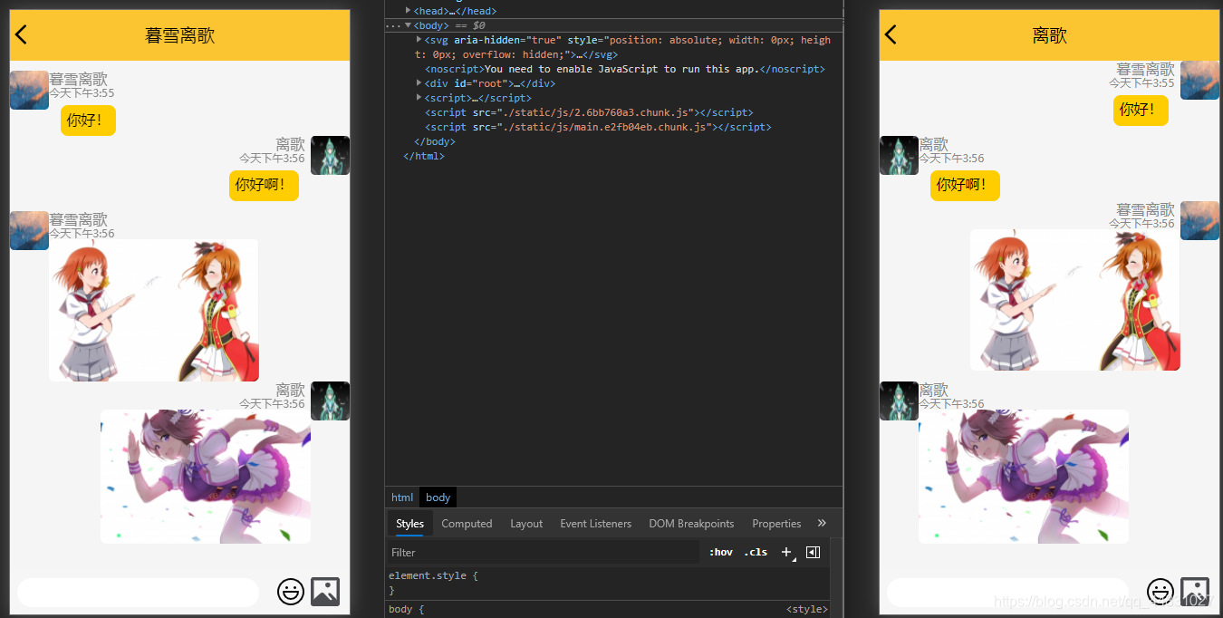Switch to the Computed tab
Viewport: 1223px width, 618px height.
[467, 524]
